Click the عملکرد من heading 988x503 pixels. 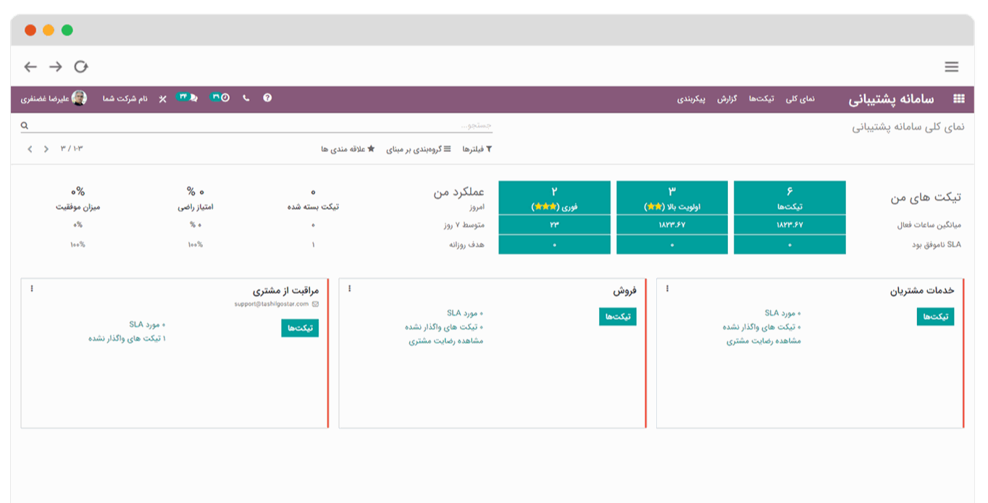click(x=459, y=192)
